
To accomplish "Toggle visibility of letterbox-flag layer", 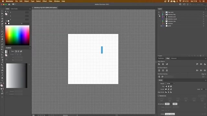I will point(159,15).
